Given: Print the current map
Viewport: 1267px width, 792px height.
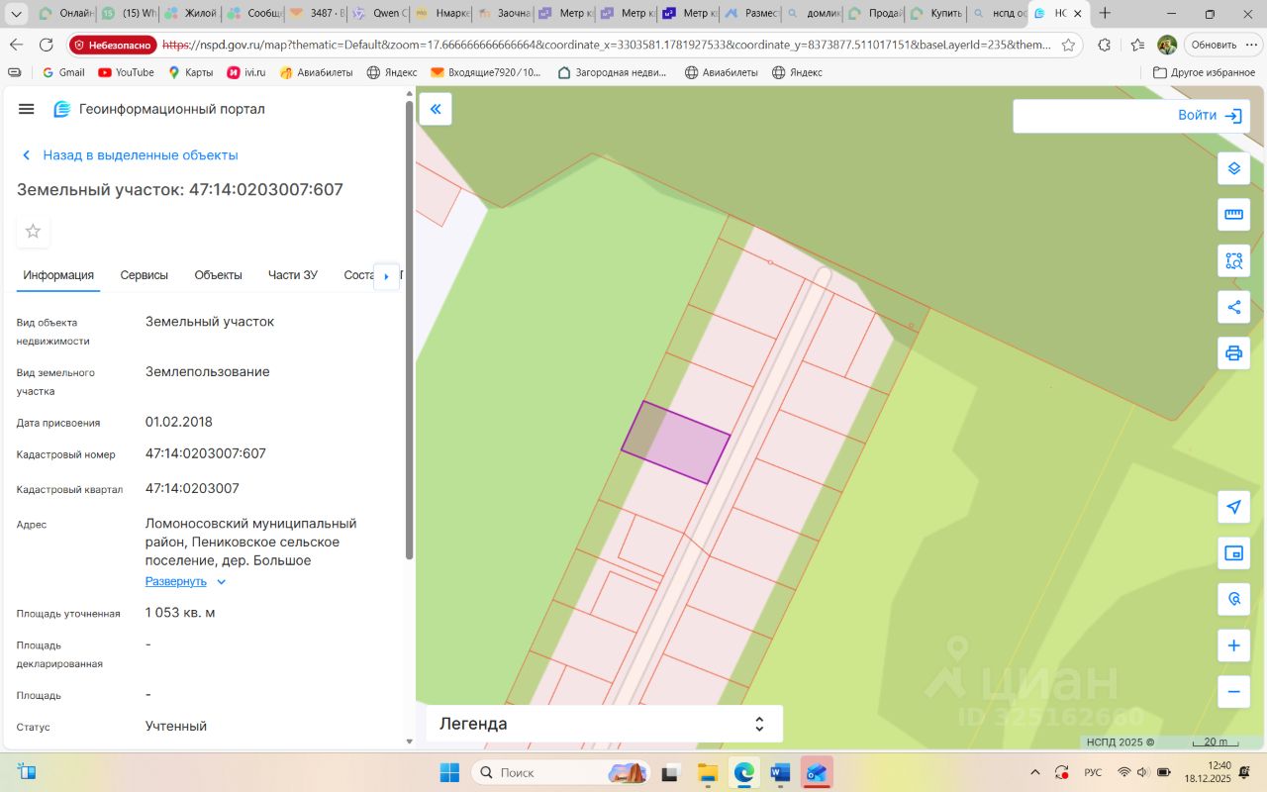Looking at the screenshot, I should 1233,352.
